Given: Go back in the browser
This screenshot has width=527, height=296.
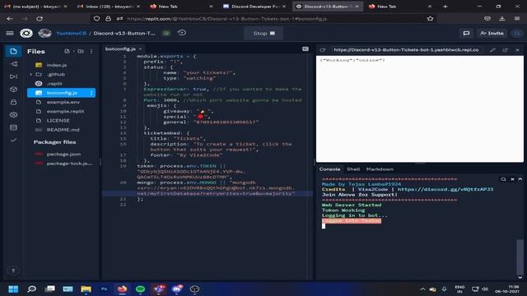Looking at the screenshot, I should [x=10, y=19].
